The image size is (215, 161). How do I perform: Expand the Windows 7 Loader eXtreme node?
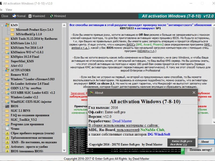(x=2, y=79)
